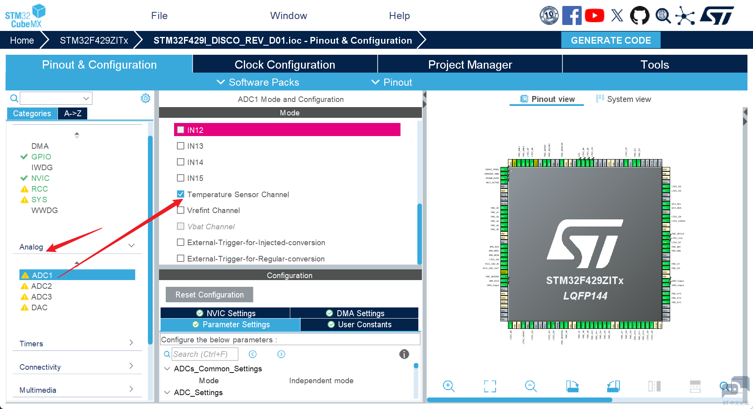Enable the Vrefint Channel checkbox
Screen dimensions: 753x409
(x=180, y=210)
